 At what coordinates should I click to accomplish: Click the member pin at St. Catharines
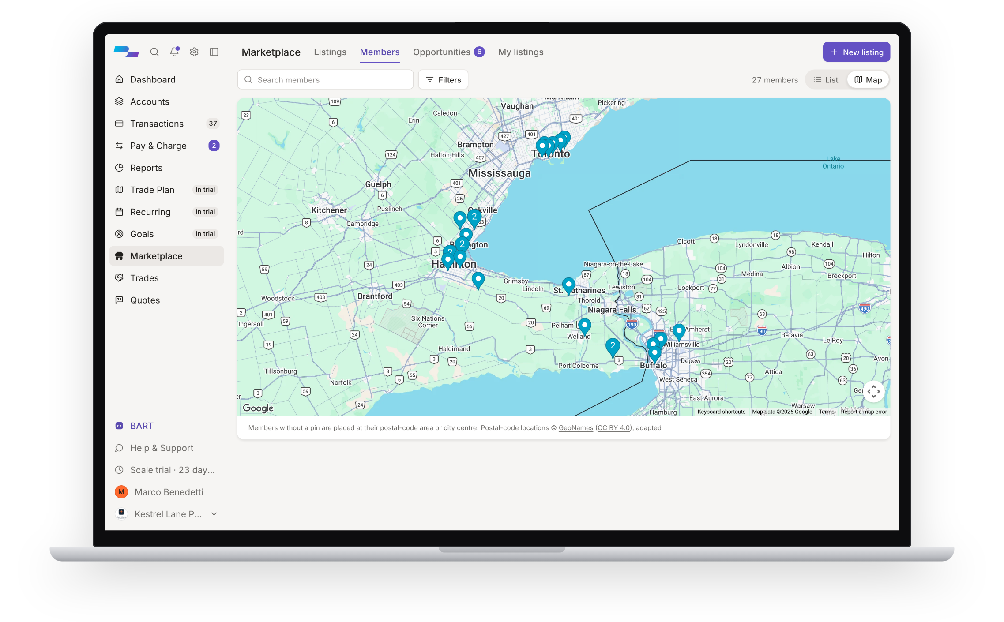click(568, 286)
